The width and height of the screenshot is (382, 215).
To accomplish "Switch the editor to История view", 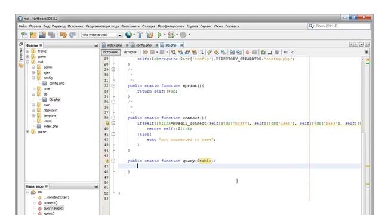I will 130,52.
